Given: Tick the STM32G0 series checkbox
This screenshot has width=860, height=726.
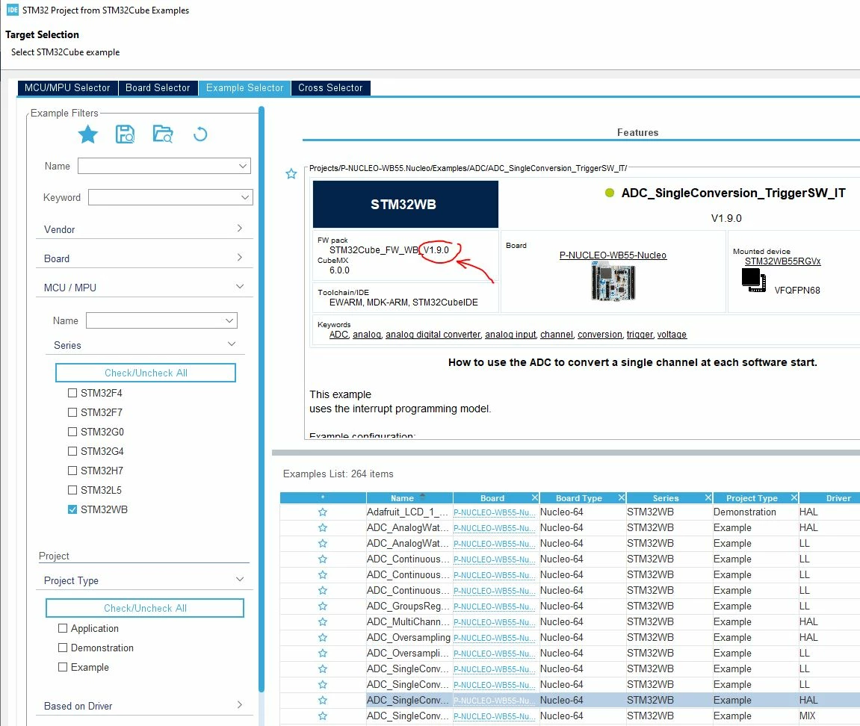Looking at the screenshot, I should pos(72,432).
